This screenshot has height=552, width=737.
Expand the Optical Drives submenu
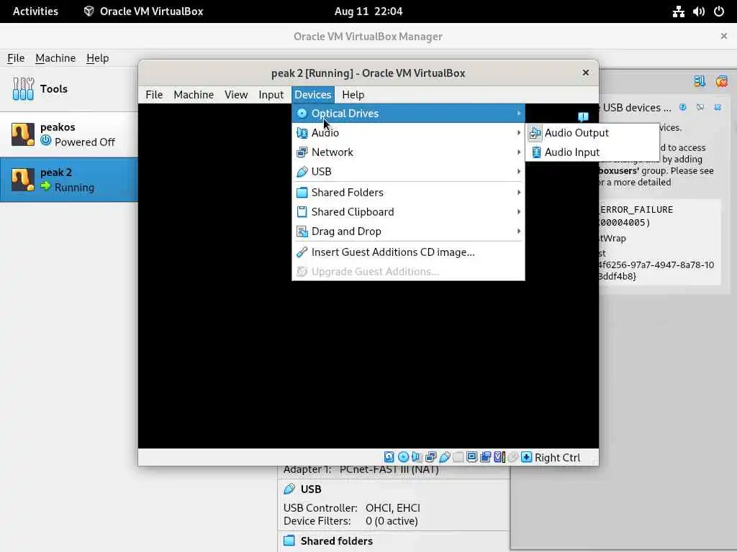[x=409, y=113]
